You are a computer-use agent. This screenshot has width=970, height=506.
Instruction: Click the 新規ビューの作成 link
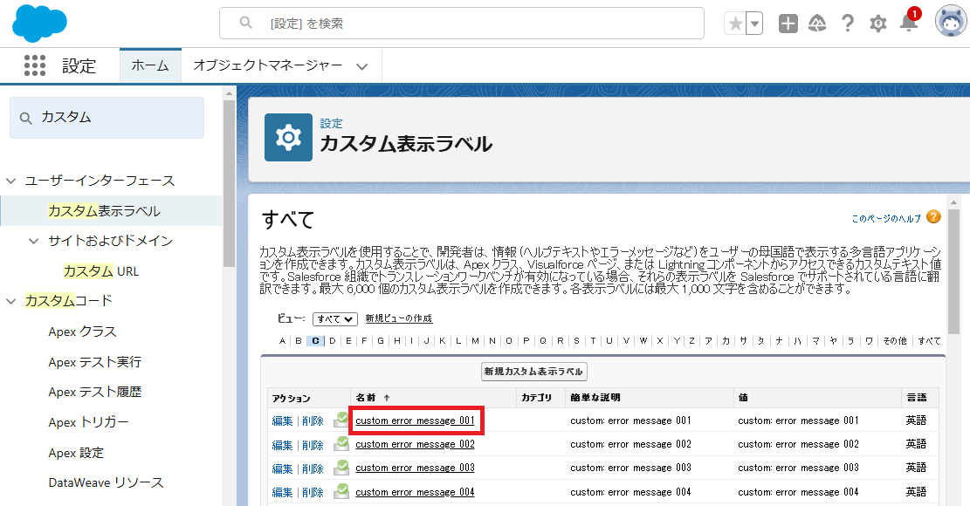click(x=398, y=318)
